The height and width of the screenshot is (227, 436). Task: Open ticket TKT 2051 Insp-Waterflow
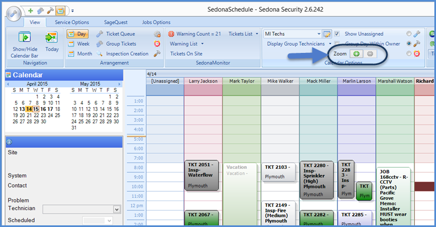click(x=201, y=175)
